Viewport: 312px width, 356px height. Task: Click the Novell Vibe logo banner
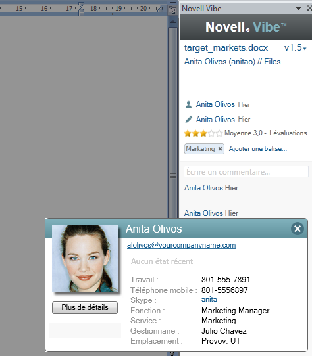pos(246,27)
